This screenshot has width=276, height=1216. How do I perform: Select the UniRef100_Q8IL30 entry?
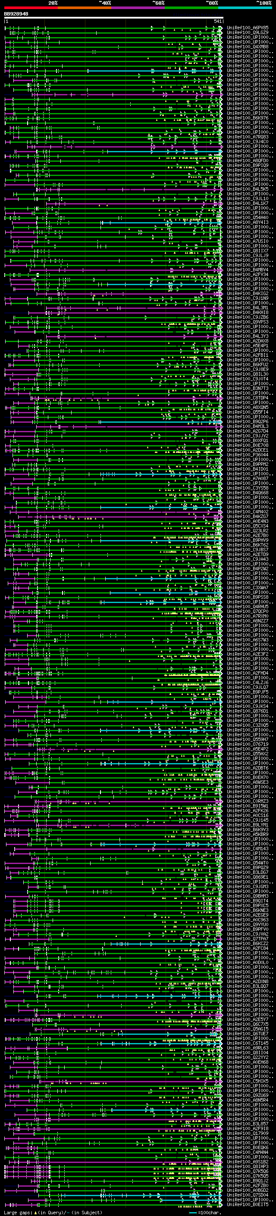click(248, 374)
